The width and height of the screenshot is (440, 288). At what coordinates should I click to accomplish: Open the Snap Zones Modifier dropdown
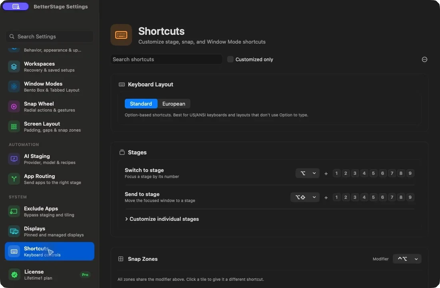coord(407,259)
